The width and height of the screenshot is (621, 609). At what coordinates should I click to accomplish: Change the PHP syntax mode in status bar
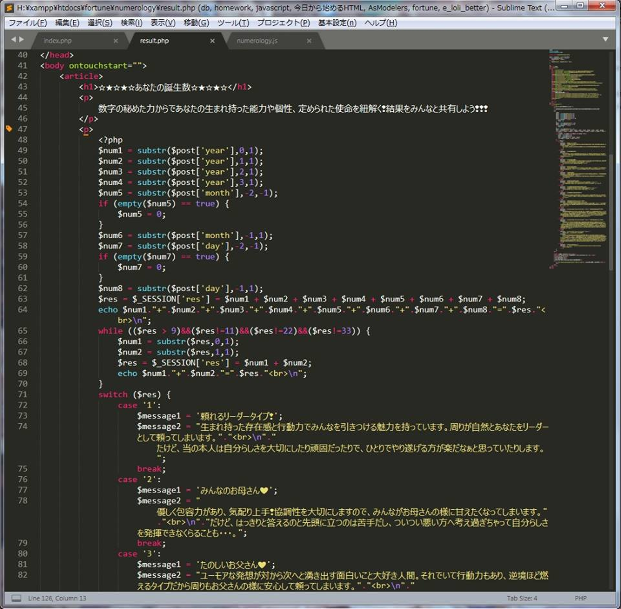click(x=580, y=598)
